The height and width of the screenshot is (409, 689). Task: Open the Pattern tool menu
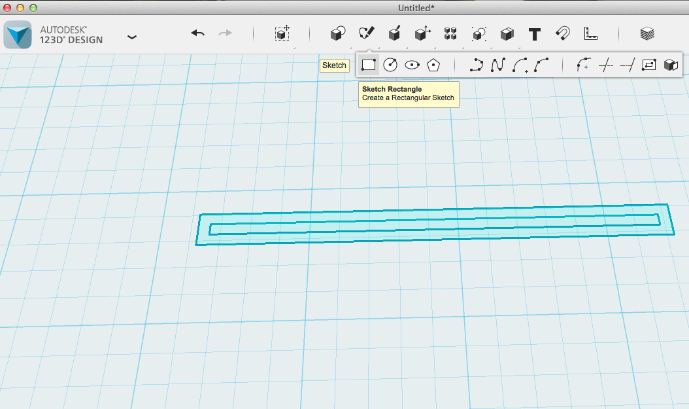coord(450,33)
